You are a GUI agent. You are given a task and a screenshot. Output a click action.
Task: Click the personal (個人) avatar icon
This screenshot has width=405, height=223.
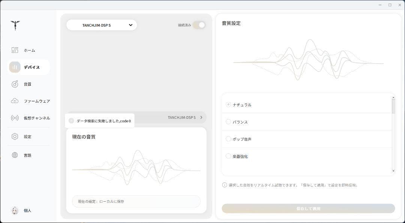click(x=15, y=210)
